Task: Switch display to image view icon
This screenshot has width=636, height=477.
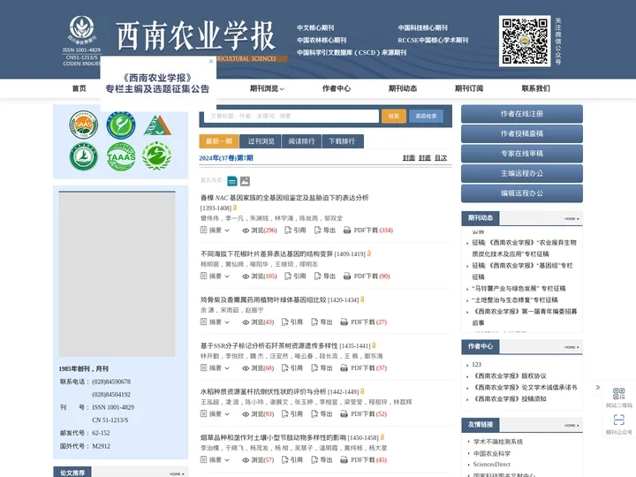Action: (x=245, y=181)
